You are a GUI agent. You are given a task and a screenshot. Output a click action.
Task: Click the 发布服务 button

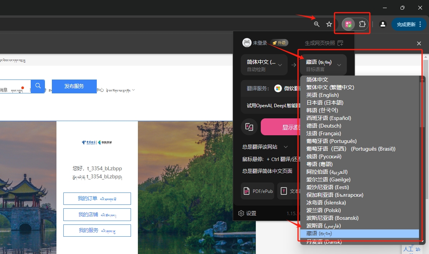74,86
